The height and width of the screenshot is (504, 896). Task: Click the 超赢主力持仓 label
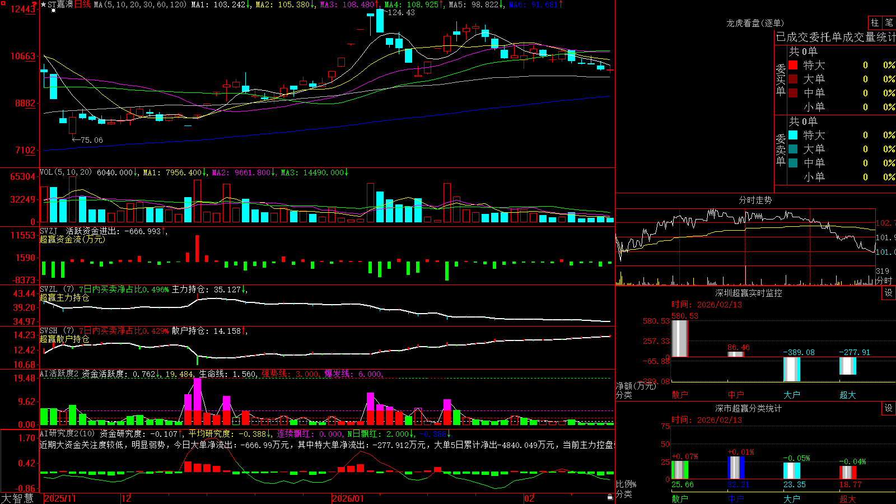point(64,297)
